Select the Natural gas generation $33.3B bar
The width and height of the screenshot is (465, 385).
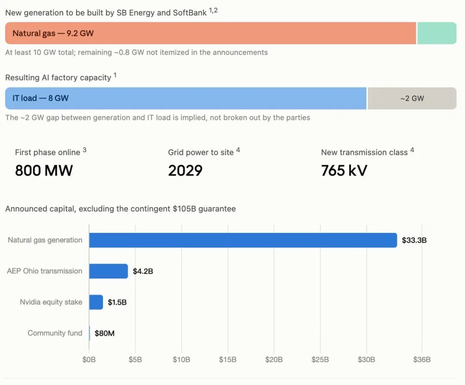(243, 240)
